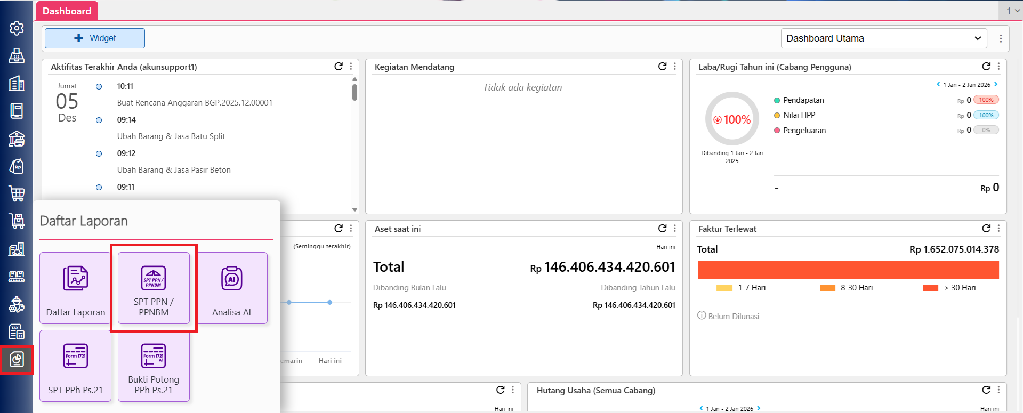Open the SPT PPN / PPNBM report
Viewport: 1023px width, 413px height.
point(154,288)
